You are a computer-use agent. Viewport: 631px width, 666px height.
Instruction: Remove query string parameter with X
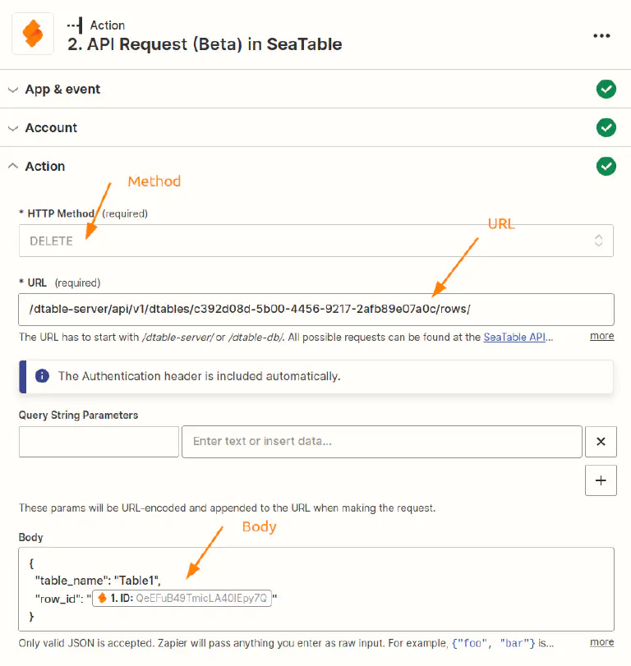point(601,442)
